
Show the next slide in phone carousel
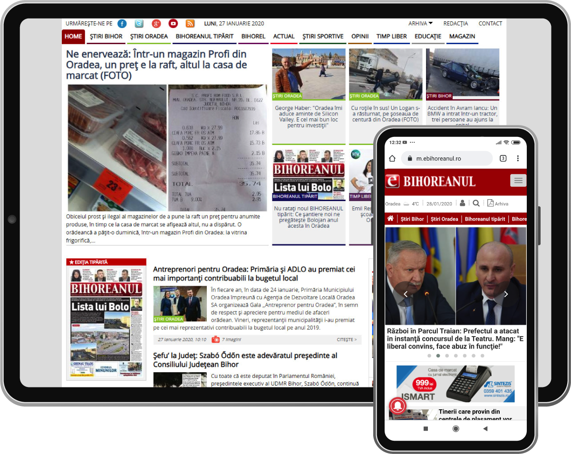coord(506,294)
